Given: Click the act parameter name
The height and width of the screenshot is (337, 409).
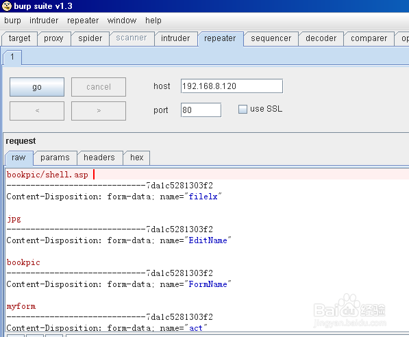Looking at the screenshot, I should [196, 328].
